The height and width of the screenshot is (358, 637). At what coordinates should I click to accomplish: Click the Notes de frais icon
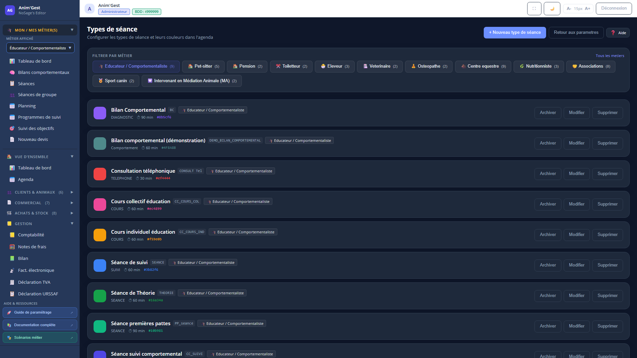pos(12,247)
